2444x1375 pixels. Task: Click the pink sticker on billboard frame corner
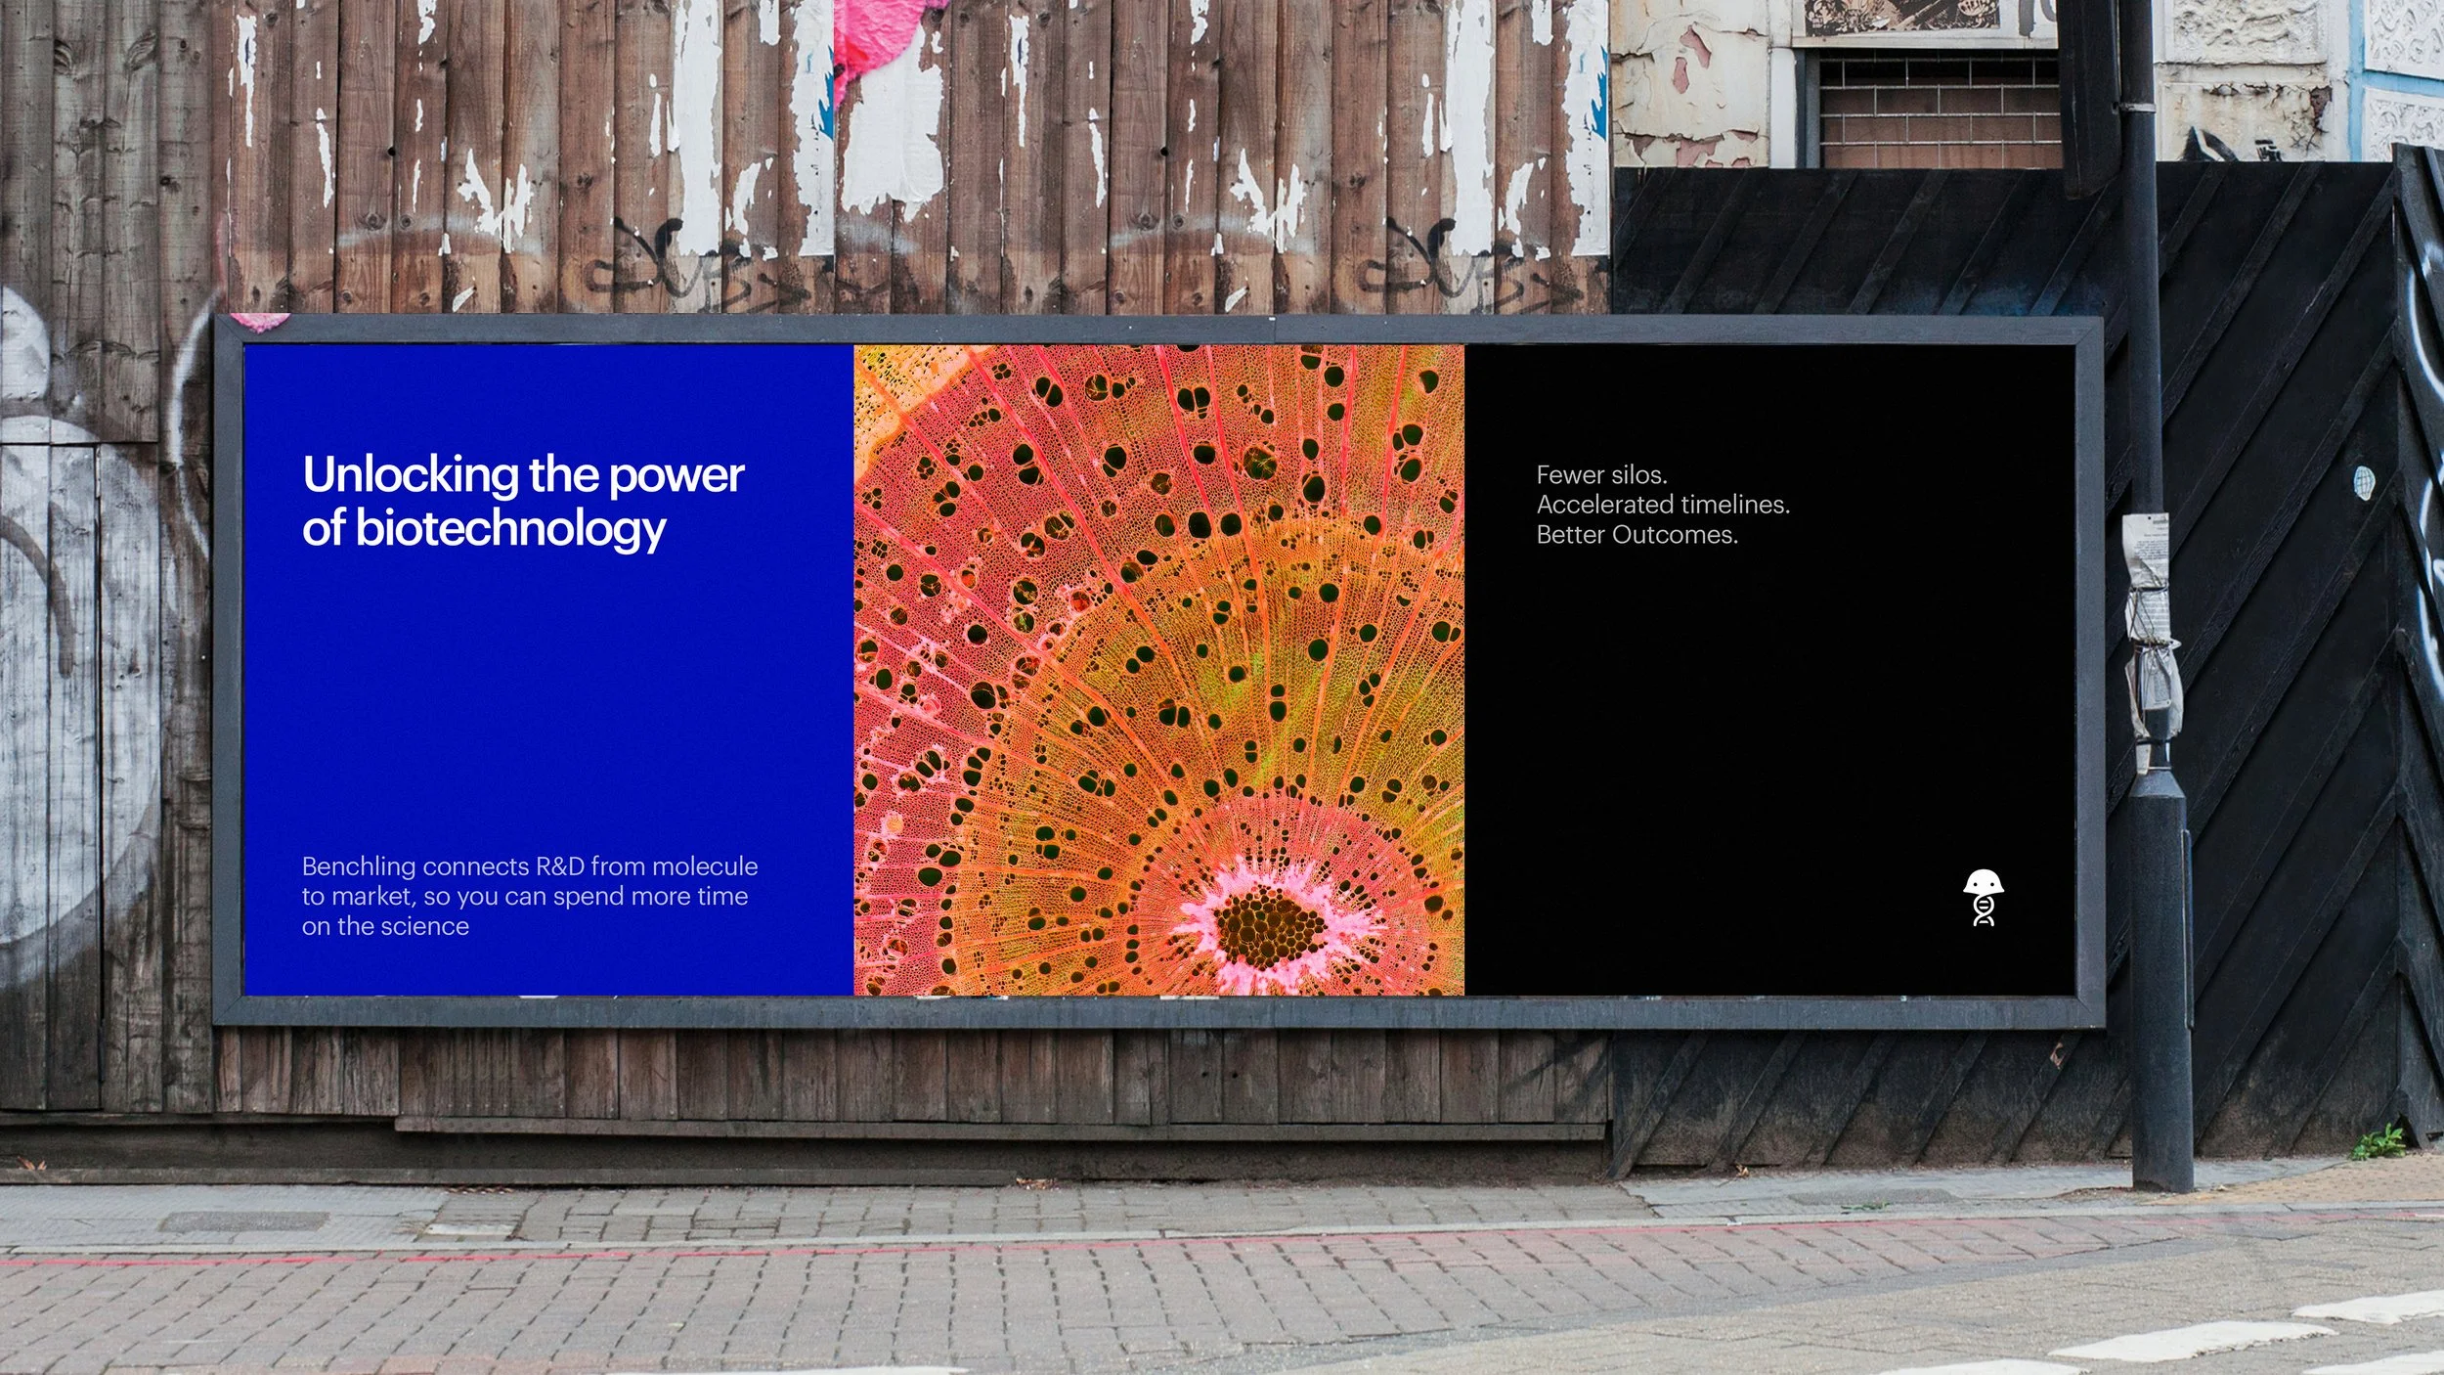point(259,321)
